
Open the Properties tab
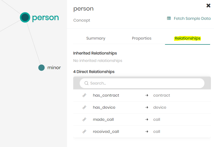coord(142,38)
